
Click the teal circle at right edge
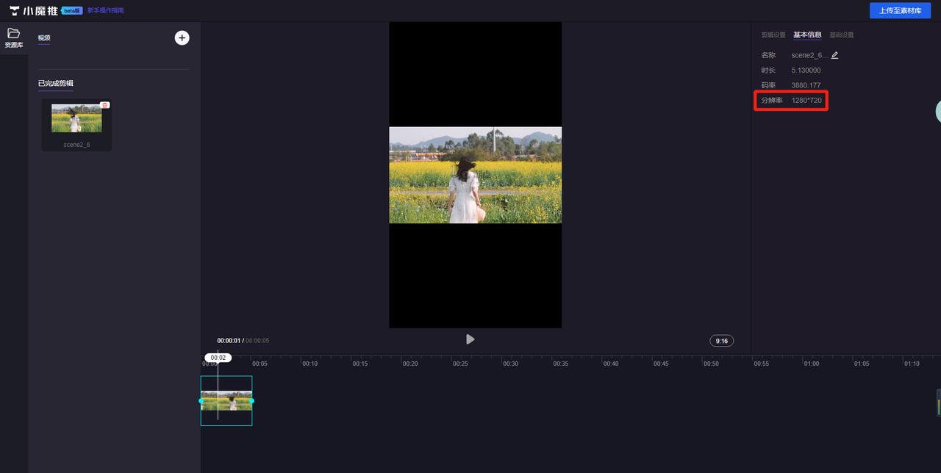(x=938, y=111)
